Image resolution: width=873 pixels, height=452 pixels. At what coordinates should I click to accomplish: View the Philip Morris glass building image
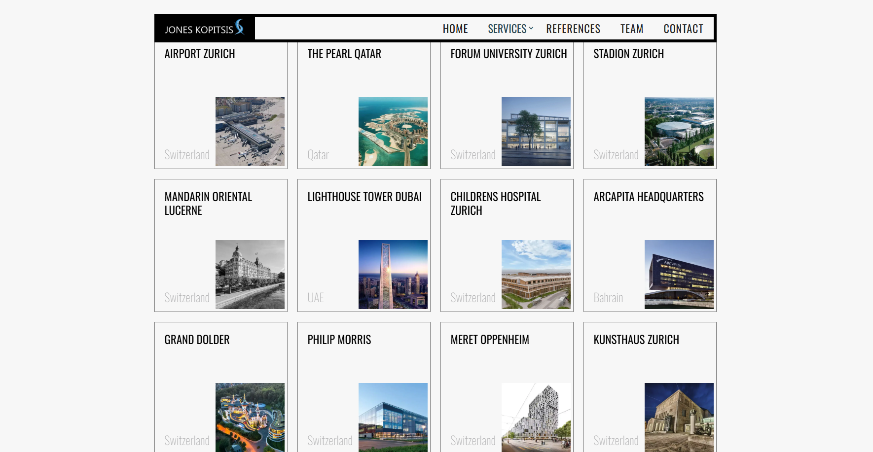coord(393,417)
